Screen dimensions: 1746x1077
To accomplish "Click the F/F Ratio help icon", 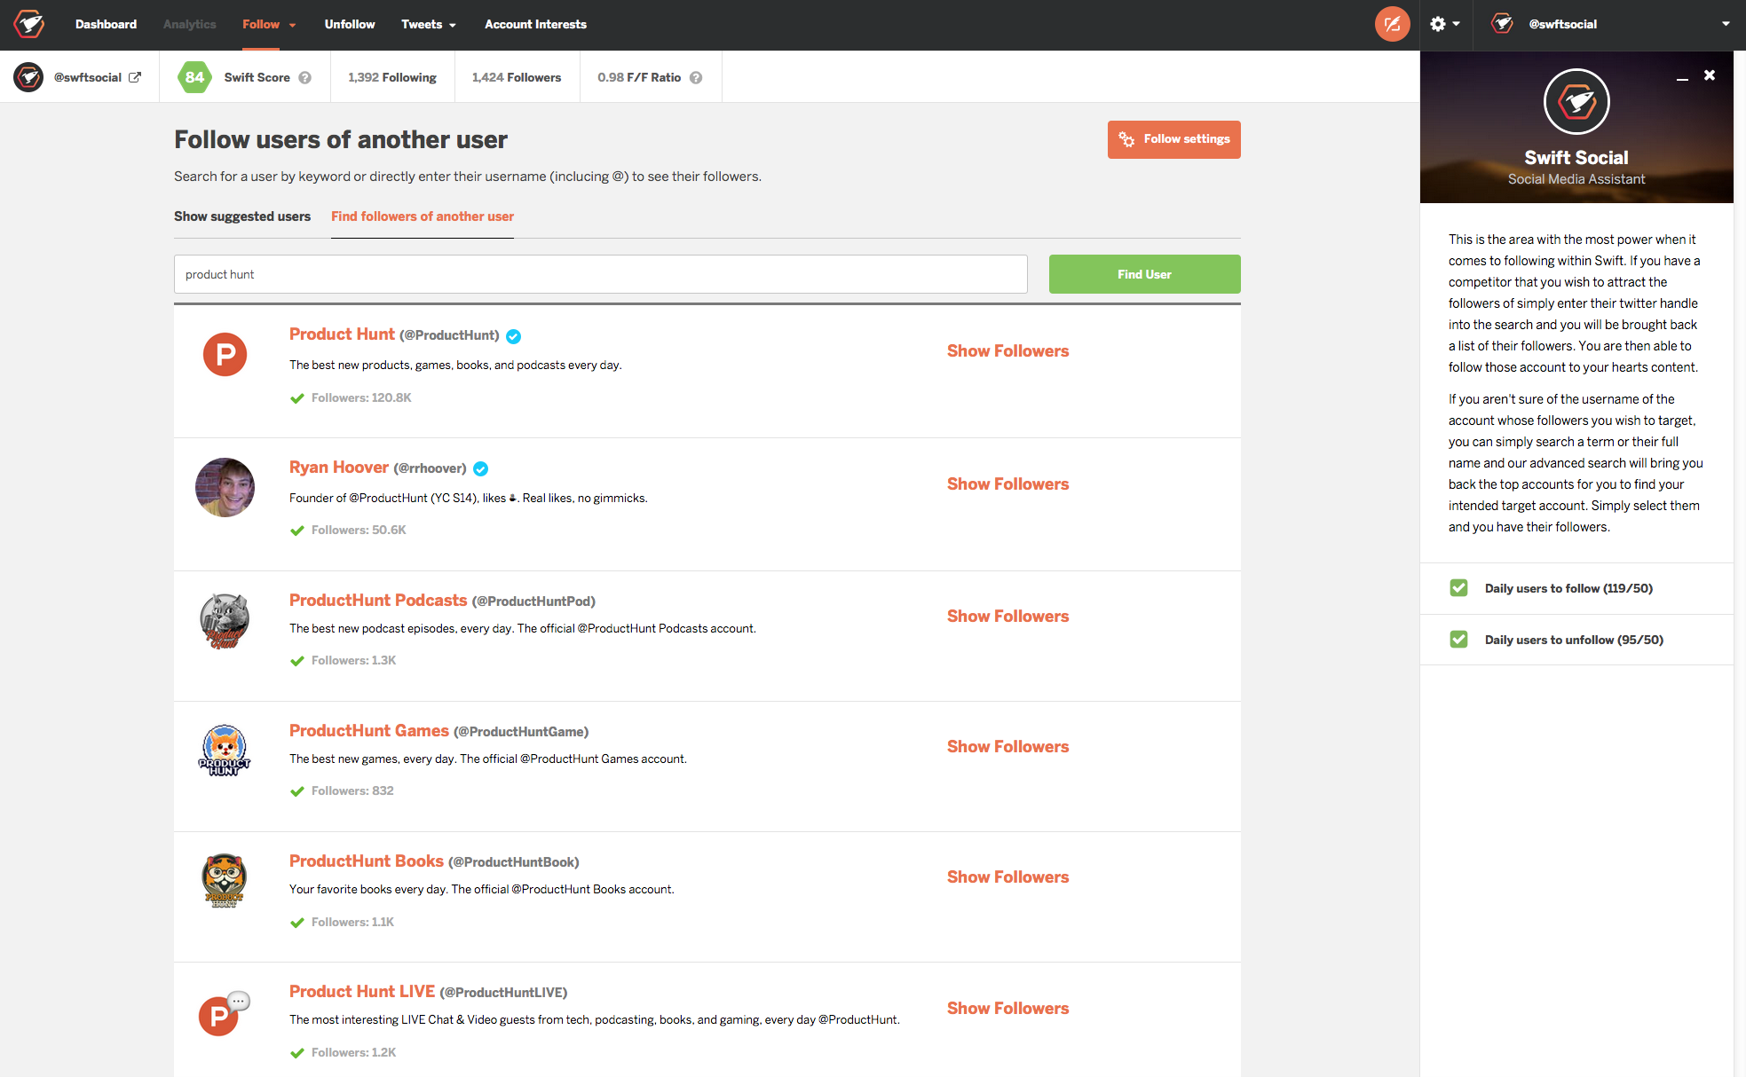I will pyautogui.click(x=696, y=77).
